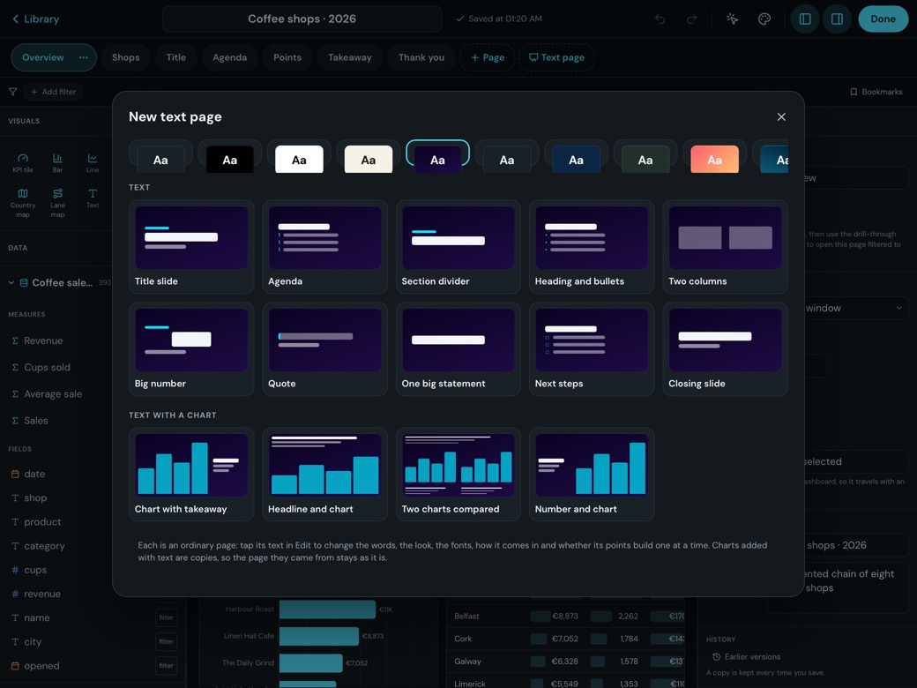Pick the white Aa theme swatch
This screenshot has width=917, height=688.
[x=299, y=157]
